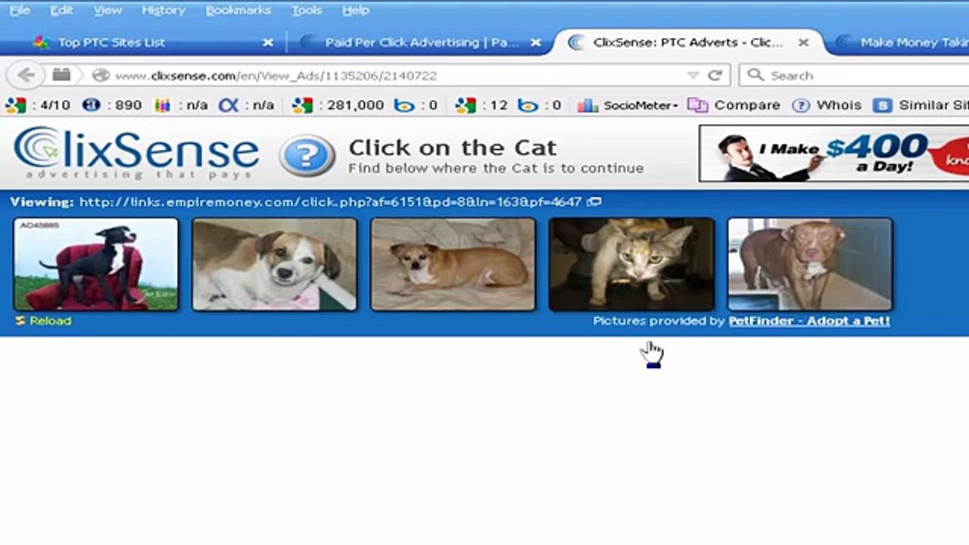Click the Top PTC Sites List tab favicon
969x545 pixels.
click(x=41, y=42)
